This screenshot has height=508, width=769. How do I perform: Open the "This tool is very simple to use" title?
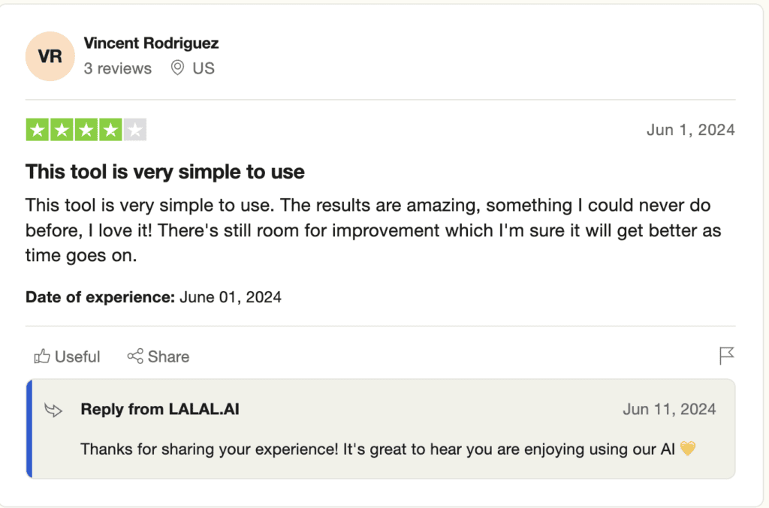tap(165, 172)
